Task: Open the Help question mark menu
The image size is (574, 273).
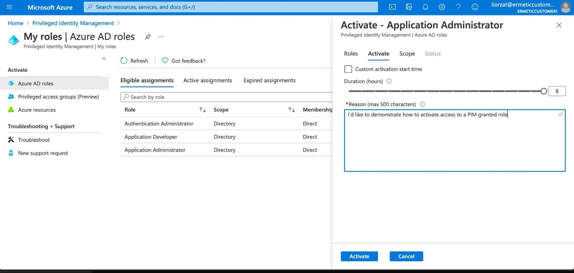Action: 458,7
